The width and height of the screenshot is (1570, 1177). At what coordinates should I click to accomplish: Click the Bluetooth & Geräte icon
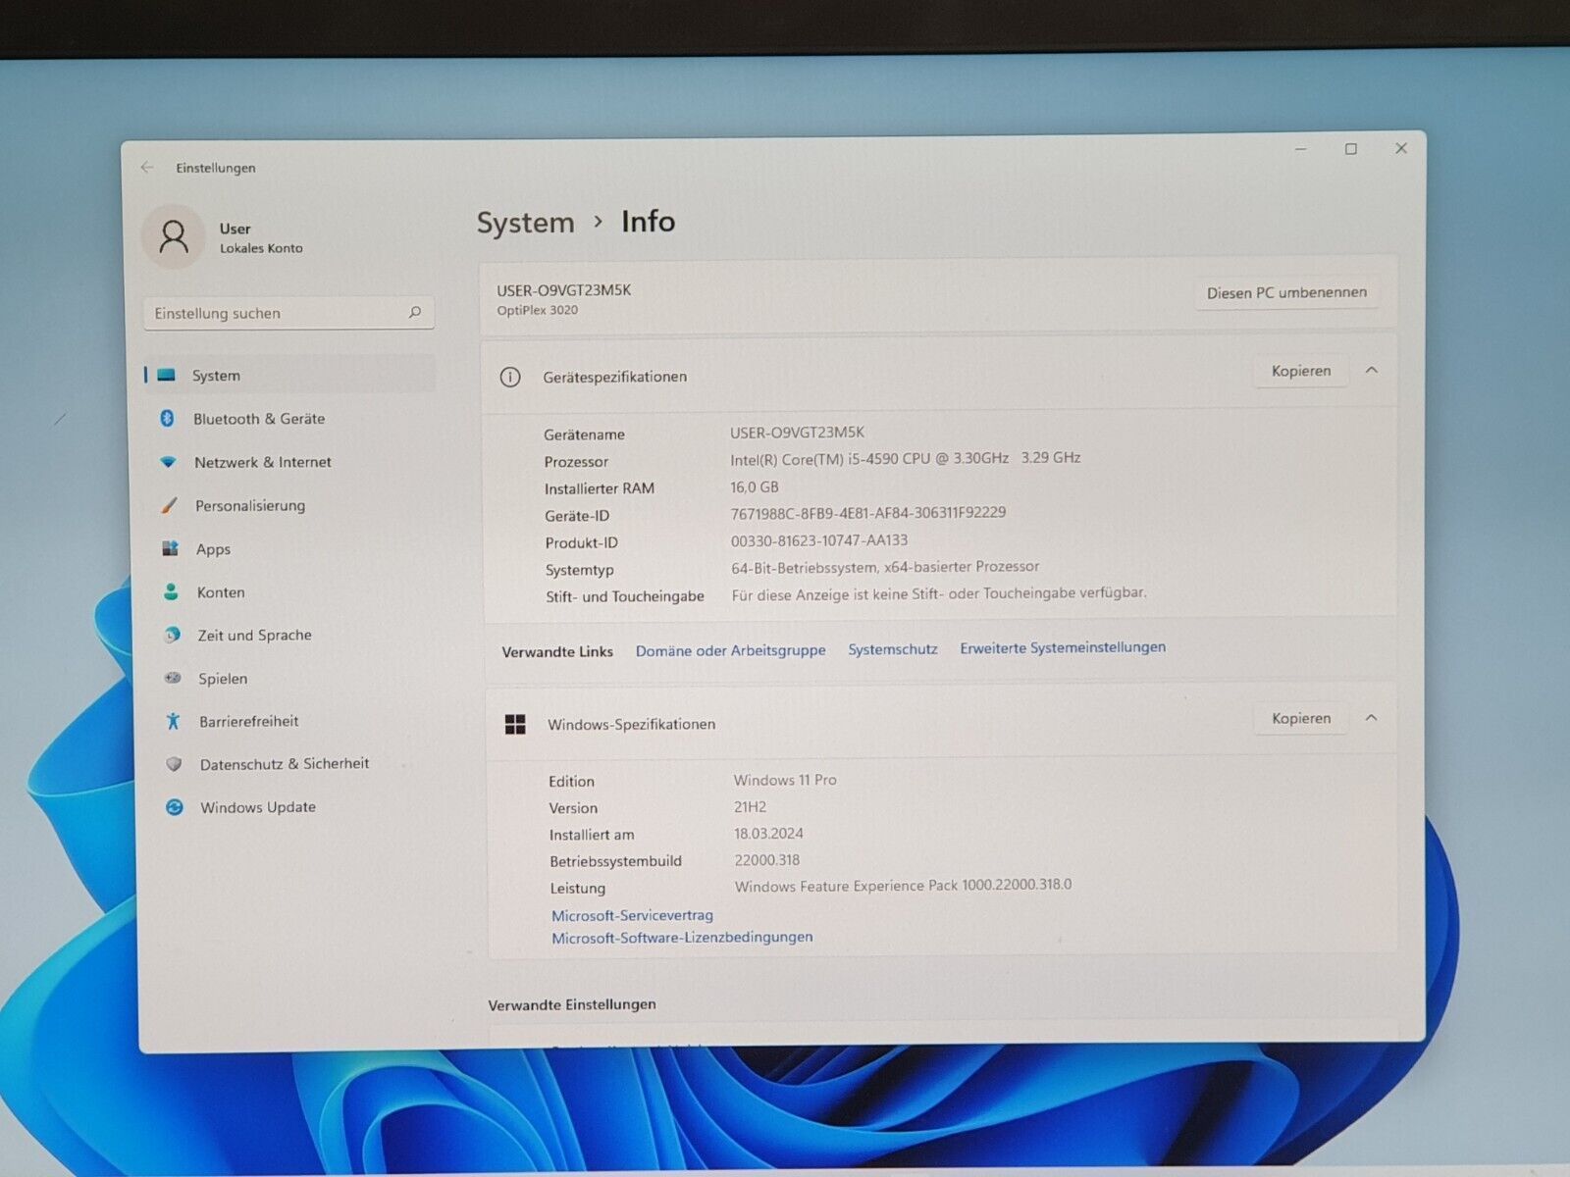coord(167,419)
